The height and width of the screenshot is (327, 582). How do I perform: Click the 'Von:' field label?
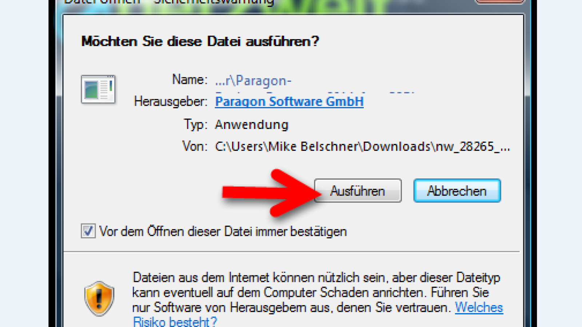tap(195, 146)
